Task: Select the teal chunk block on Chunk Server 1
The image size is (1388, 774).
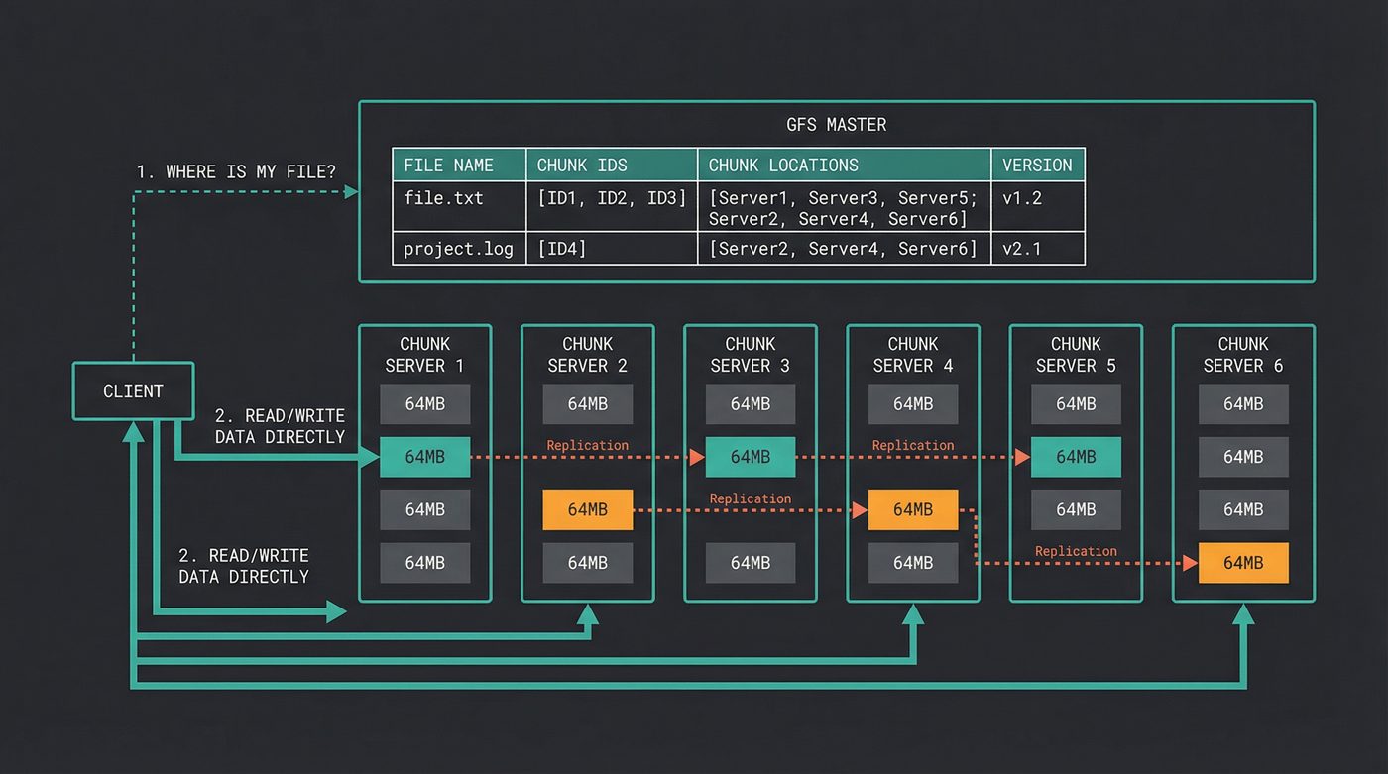Action: coord(424,457)
